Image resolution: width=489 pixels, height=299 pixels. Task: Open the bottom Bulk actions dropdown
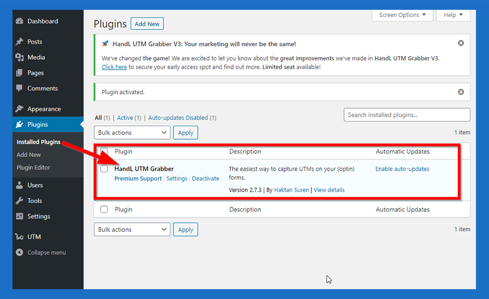133,229
